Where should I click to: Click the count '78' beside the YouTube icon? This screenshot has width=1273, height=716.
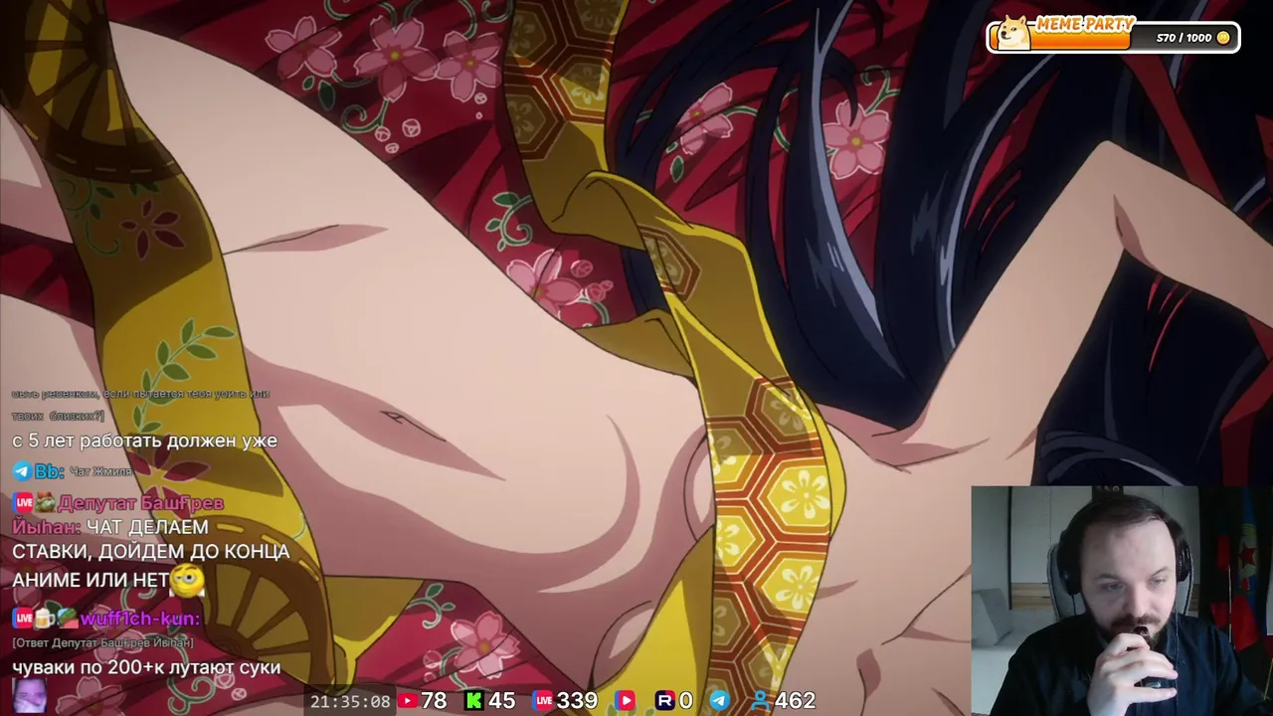coord(434,701)
